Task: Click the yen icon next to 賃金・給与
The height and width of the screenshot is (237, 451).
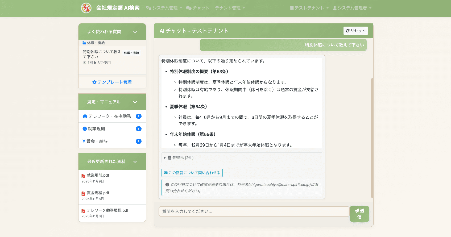Action: pyautogui.click(x=84, y=141)
